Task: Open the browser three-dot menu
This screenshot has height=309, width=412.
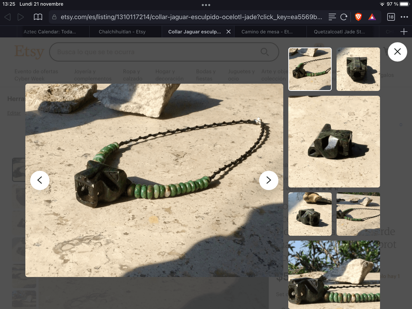Action: click(404, 17)
